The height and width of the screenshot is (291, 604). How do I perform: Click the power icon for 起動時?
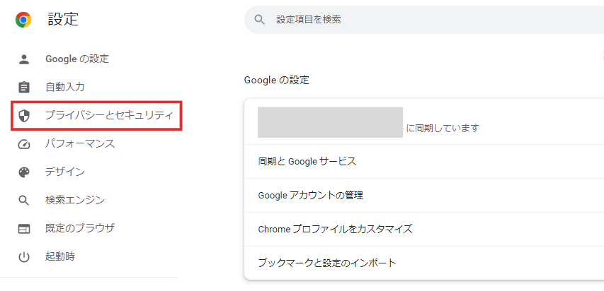(24, 257)
